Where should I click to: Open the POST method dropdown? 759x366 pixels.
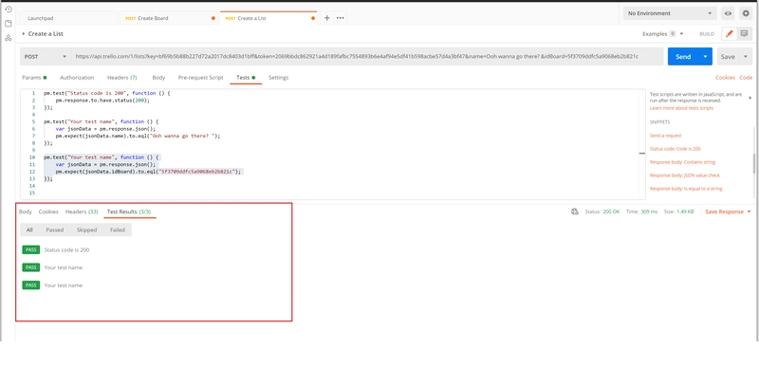coord(45,57)
